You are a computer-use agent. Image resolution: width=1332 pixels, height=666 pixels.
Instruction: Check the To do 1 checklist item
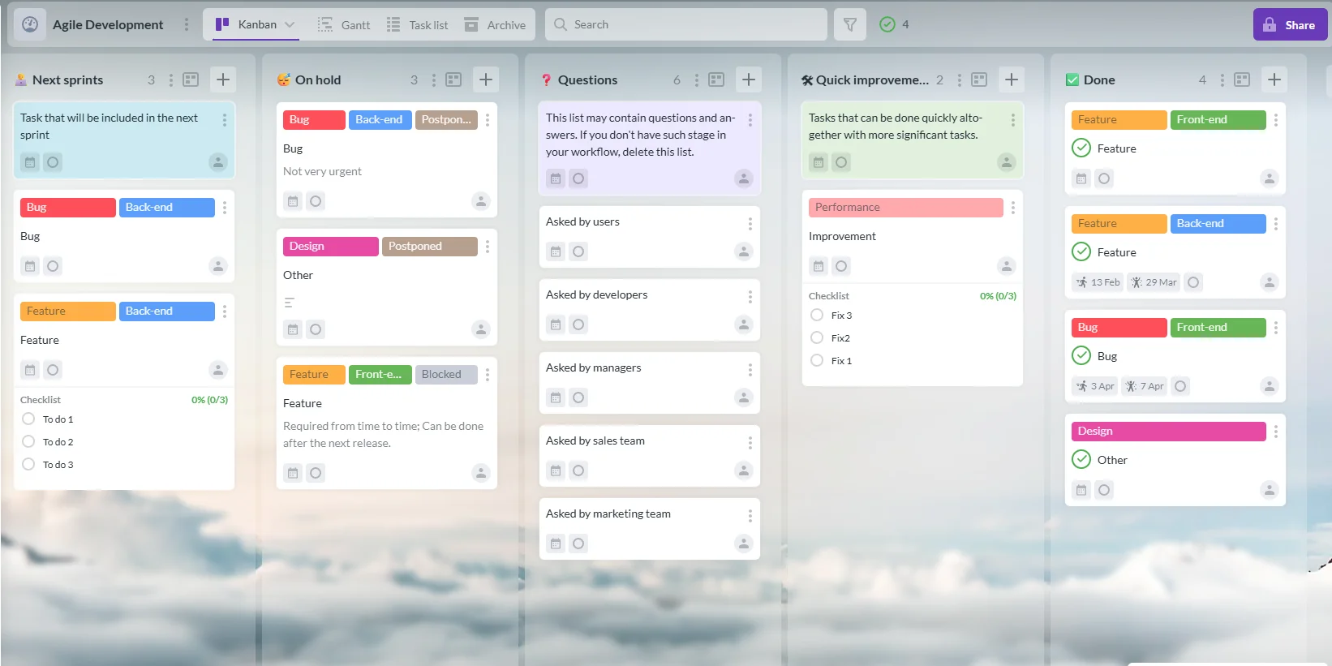click(x=28, y=419)
